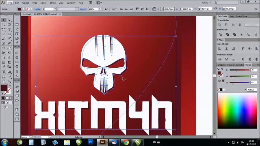Image resolution: width=260 pixels, height=146 pixels.
Task: Click the toolbox fill color swatch
Action: [x=4, y=88]
